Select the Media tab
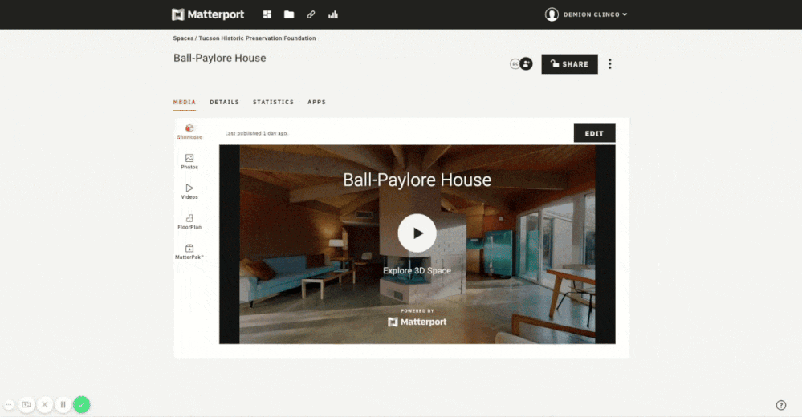Screen dimensions: 802x417 click(x=184, y=102)
